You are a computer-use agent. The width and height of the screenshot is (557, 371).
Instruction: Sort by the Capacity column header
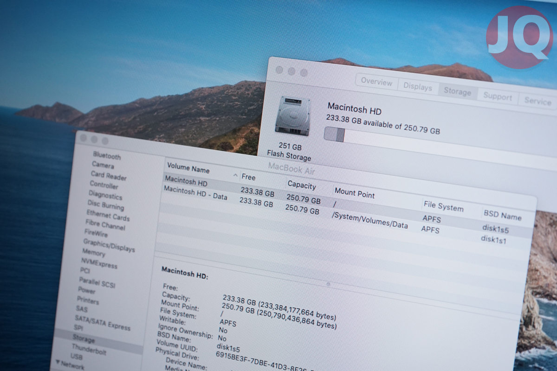(301, 185)
